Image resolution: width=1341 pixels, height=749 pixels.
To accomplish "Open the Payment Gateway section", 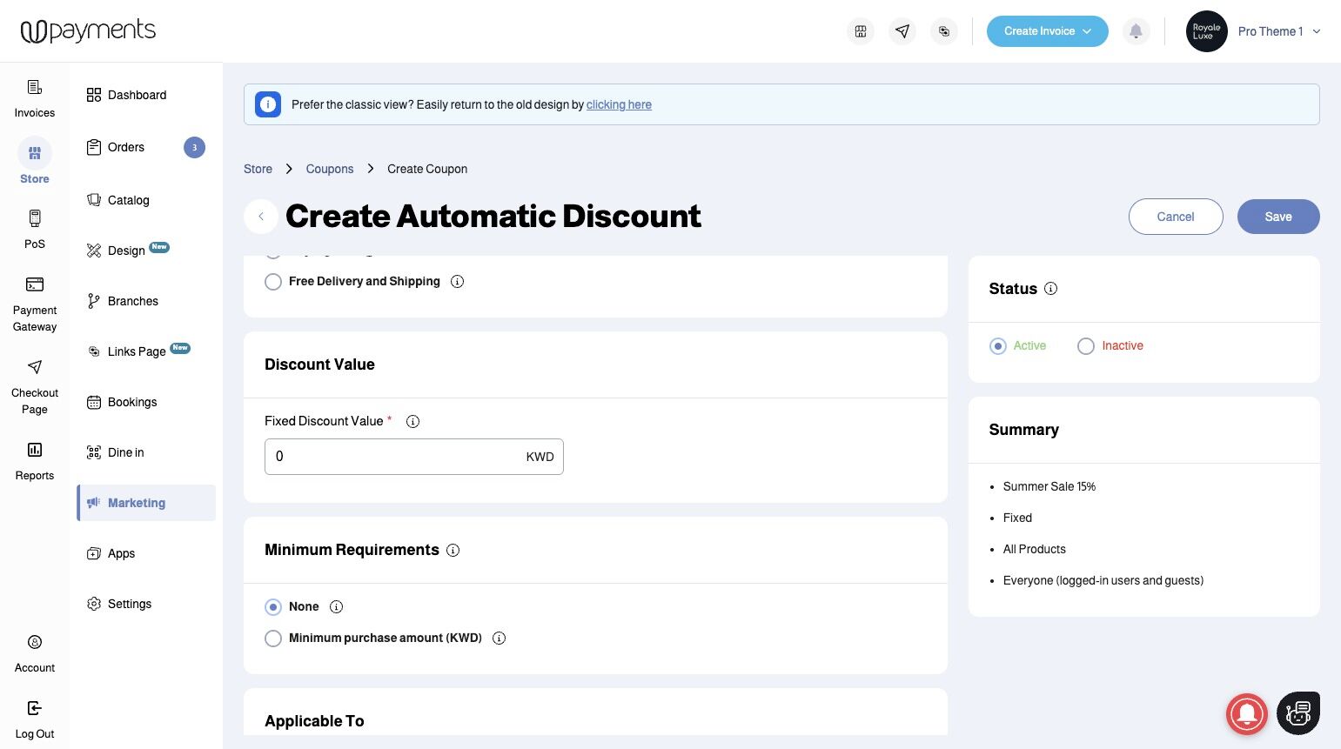I will 35,304.
